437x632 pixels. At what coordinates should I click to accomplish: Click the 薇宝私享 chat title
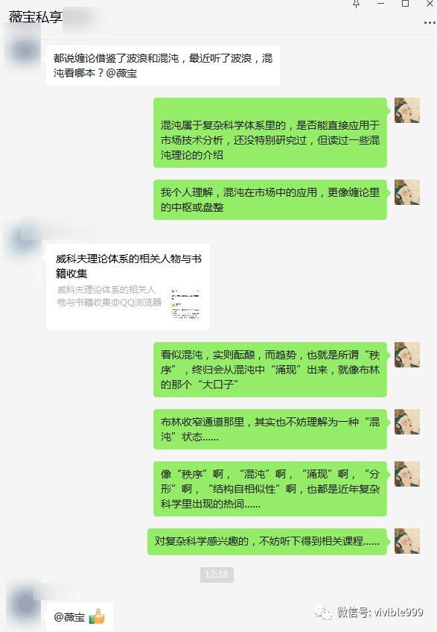(x=36, y=16)
